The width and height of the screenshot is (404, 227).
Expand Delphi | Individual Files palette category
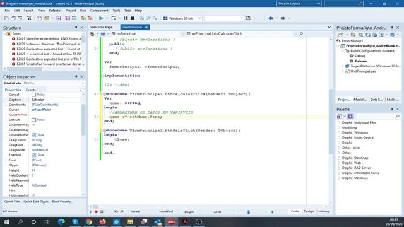coord(339,122)
